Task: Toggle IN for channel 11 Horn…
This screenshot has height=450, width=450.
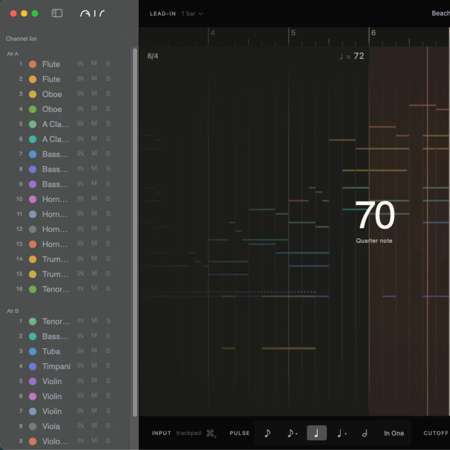Action: point(80,213)
